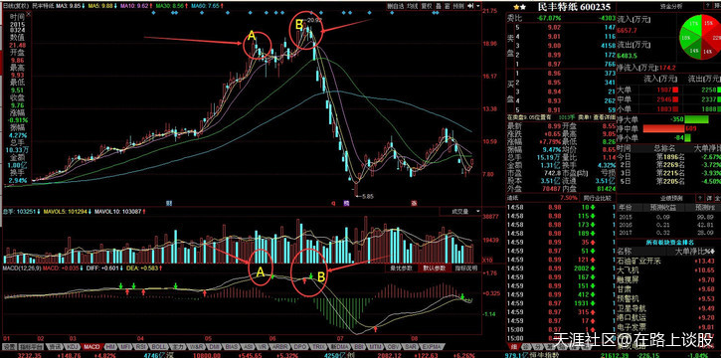Image resolution: width=721 pixels, height=358 pixels.
Task: Select the DPO indicator tab
Action: coord(299,346)
